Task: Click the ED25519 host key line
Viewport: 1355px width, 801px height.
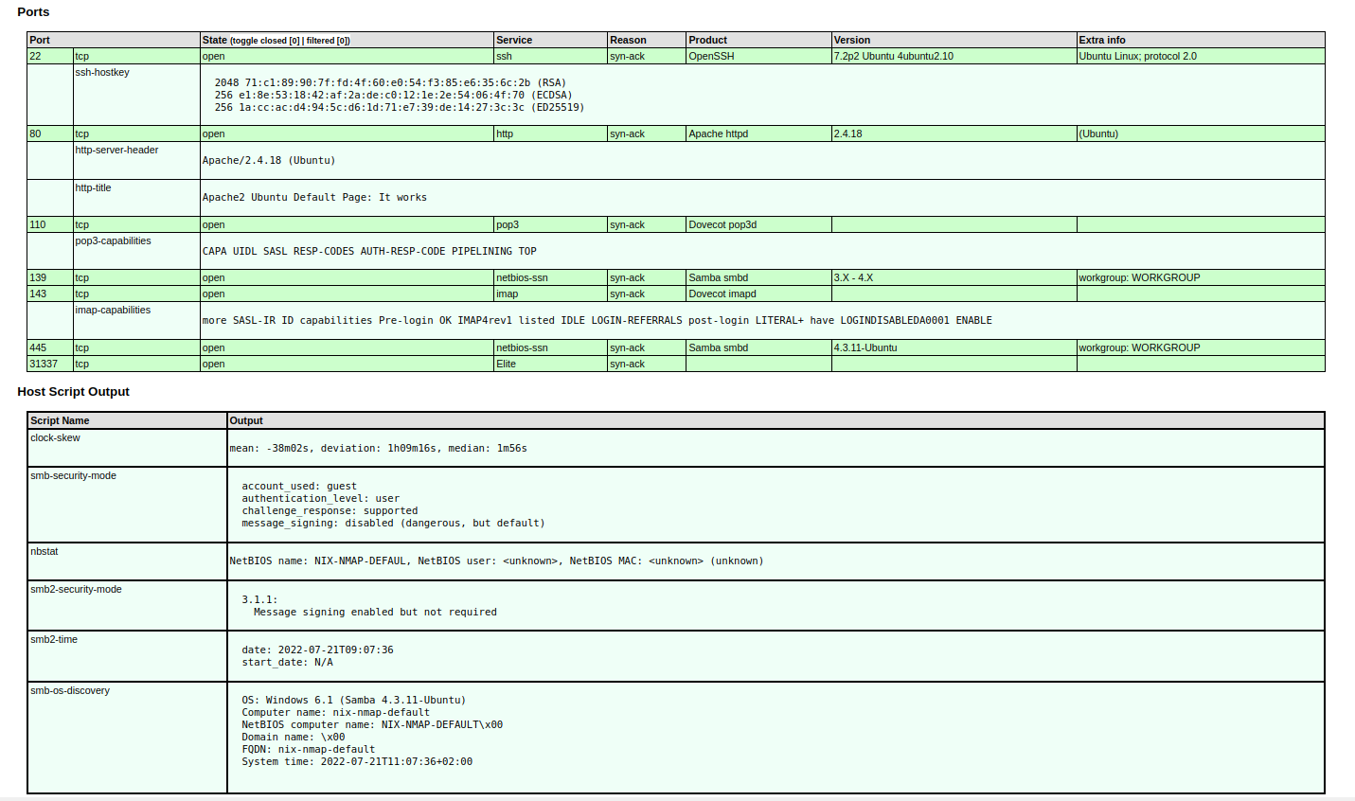Action: click(x=399, y=107)
